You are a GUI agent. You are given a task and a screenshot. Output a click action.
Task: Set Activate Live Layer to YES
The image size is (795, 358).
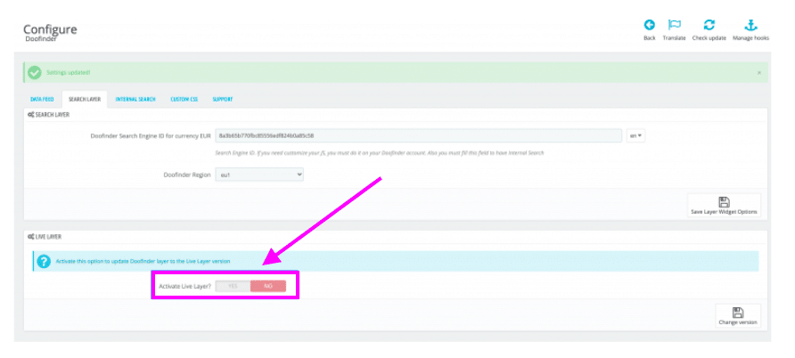click(233, 286)
